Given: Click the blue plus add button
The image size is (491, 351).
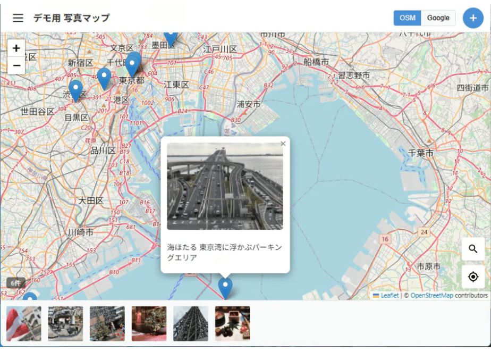Looking at the screenshot, I should [x=473, y=18].
